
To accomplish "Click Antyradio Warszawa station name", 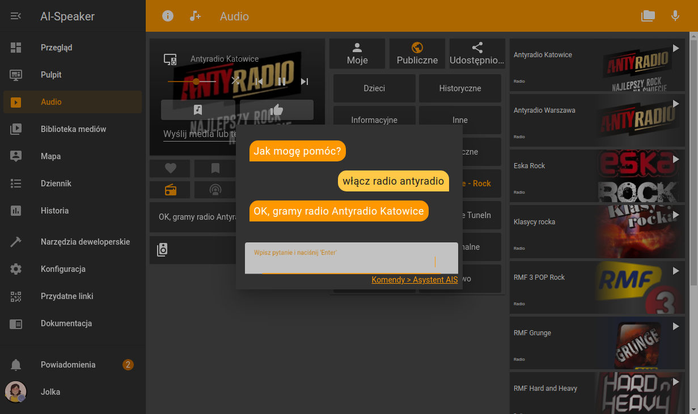I will (x=544, y=110).
